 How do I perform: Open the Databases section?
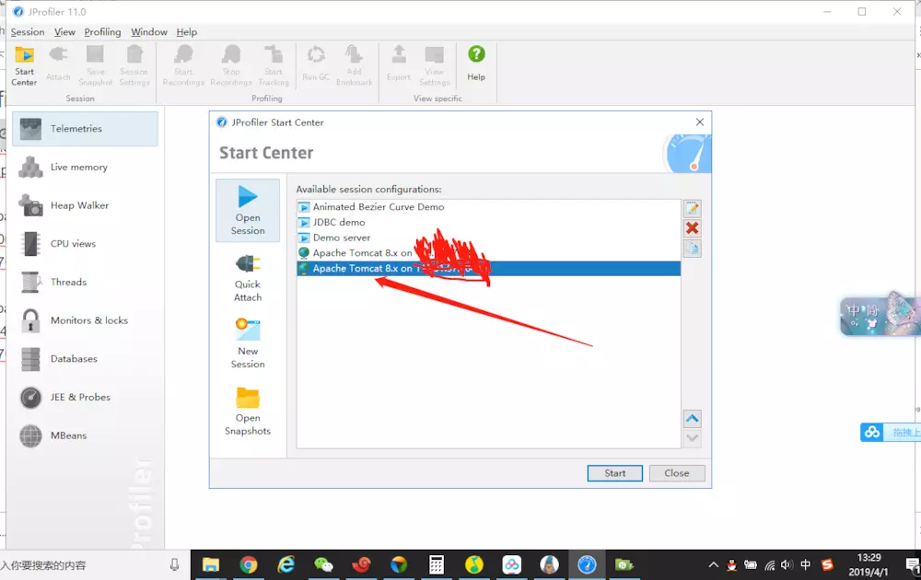point(85,359)
